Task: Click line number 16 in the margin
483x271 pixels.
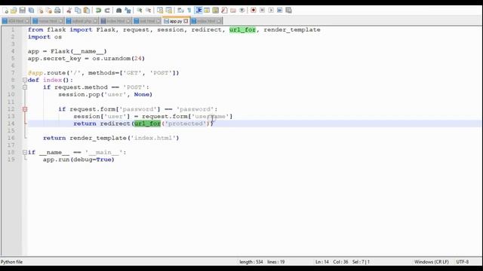Action: 11,138
